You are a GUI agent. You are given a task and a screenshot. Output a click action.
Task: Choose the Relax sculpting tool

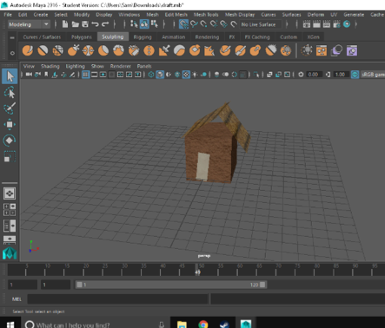[58, 50]
